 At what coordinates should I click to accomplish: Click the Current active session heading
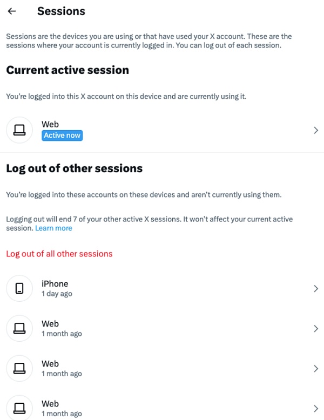point(67,70)
